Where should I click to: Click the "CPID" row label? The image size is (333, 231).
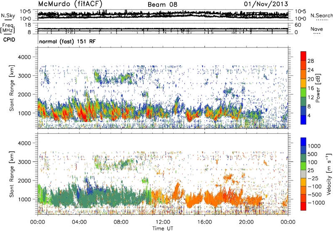9,40
